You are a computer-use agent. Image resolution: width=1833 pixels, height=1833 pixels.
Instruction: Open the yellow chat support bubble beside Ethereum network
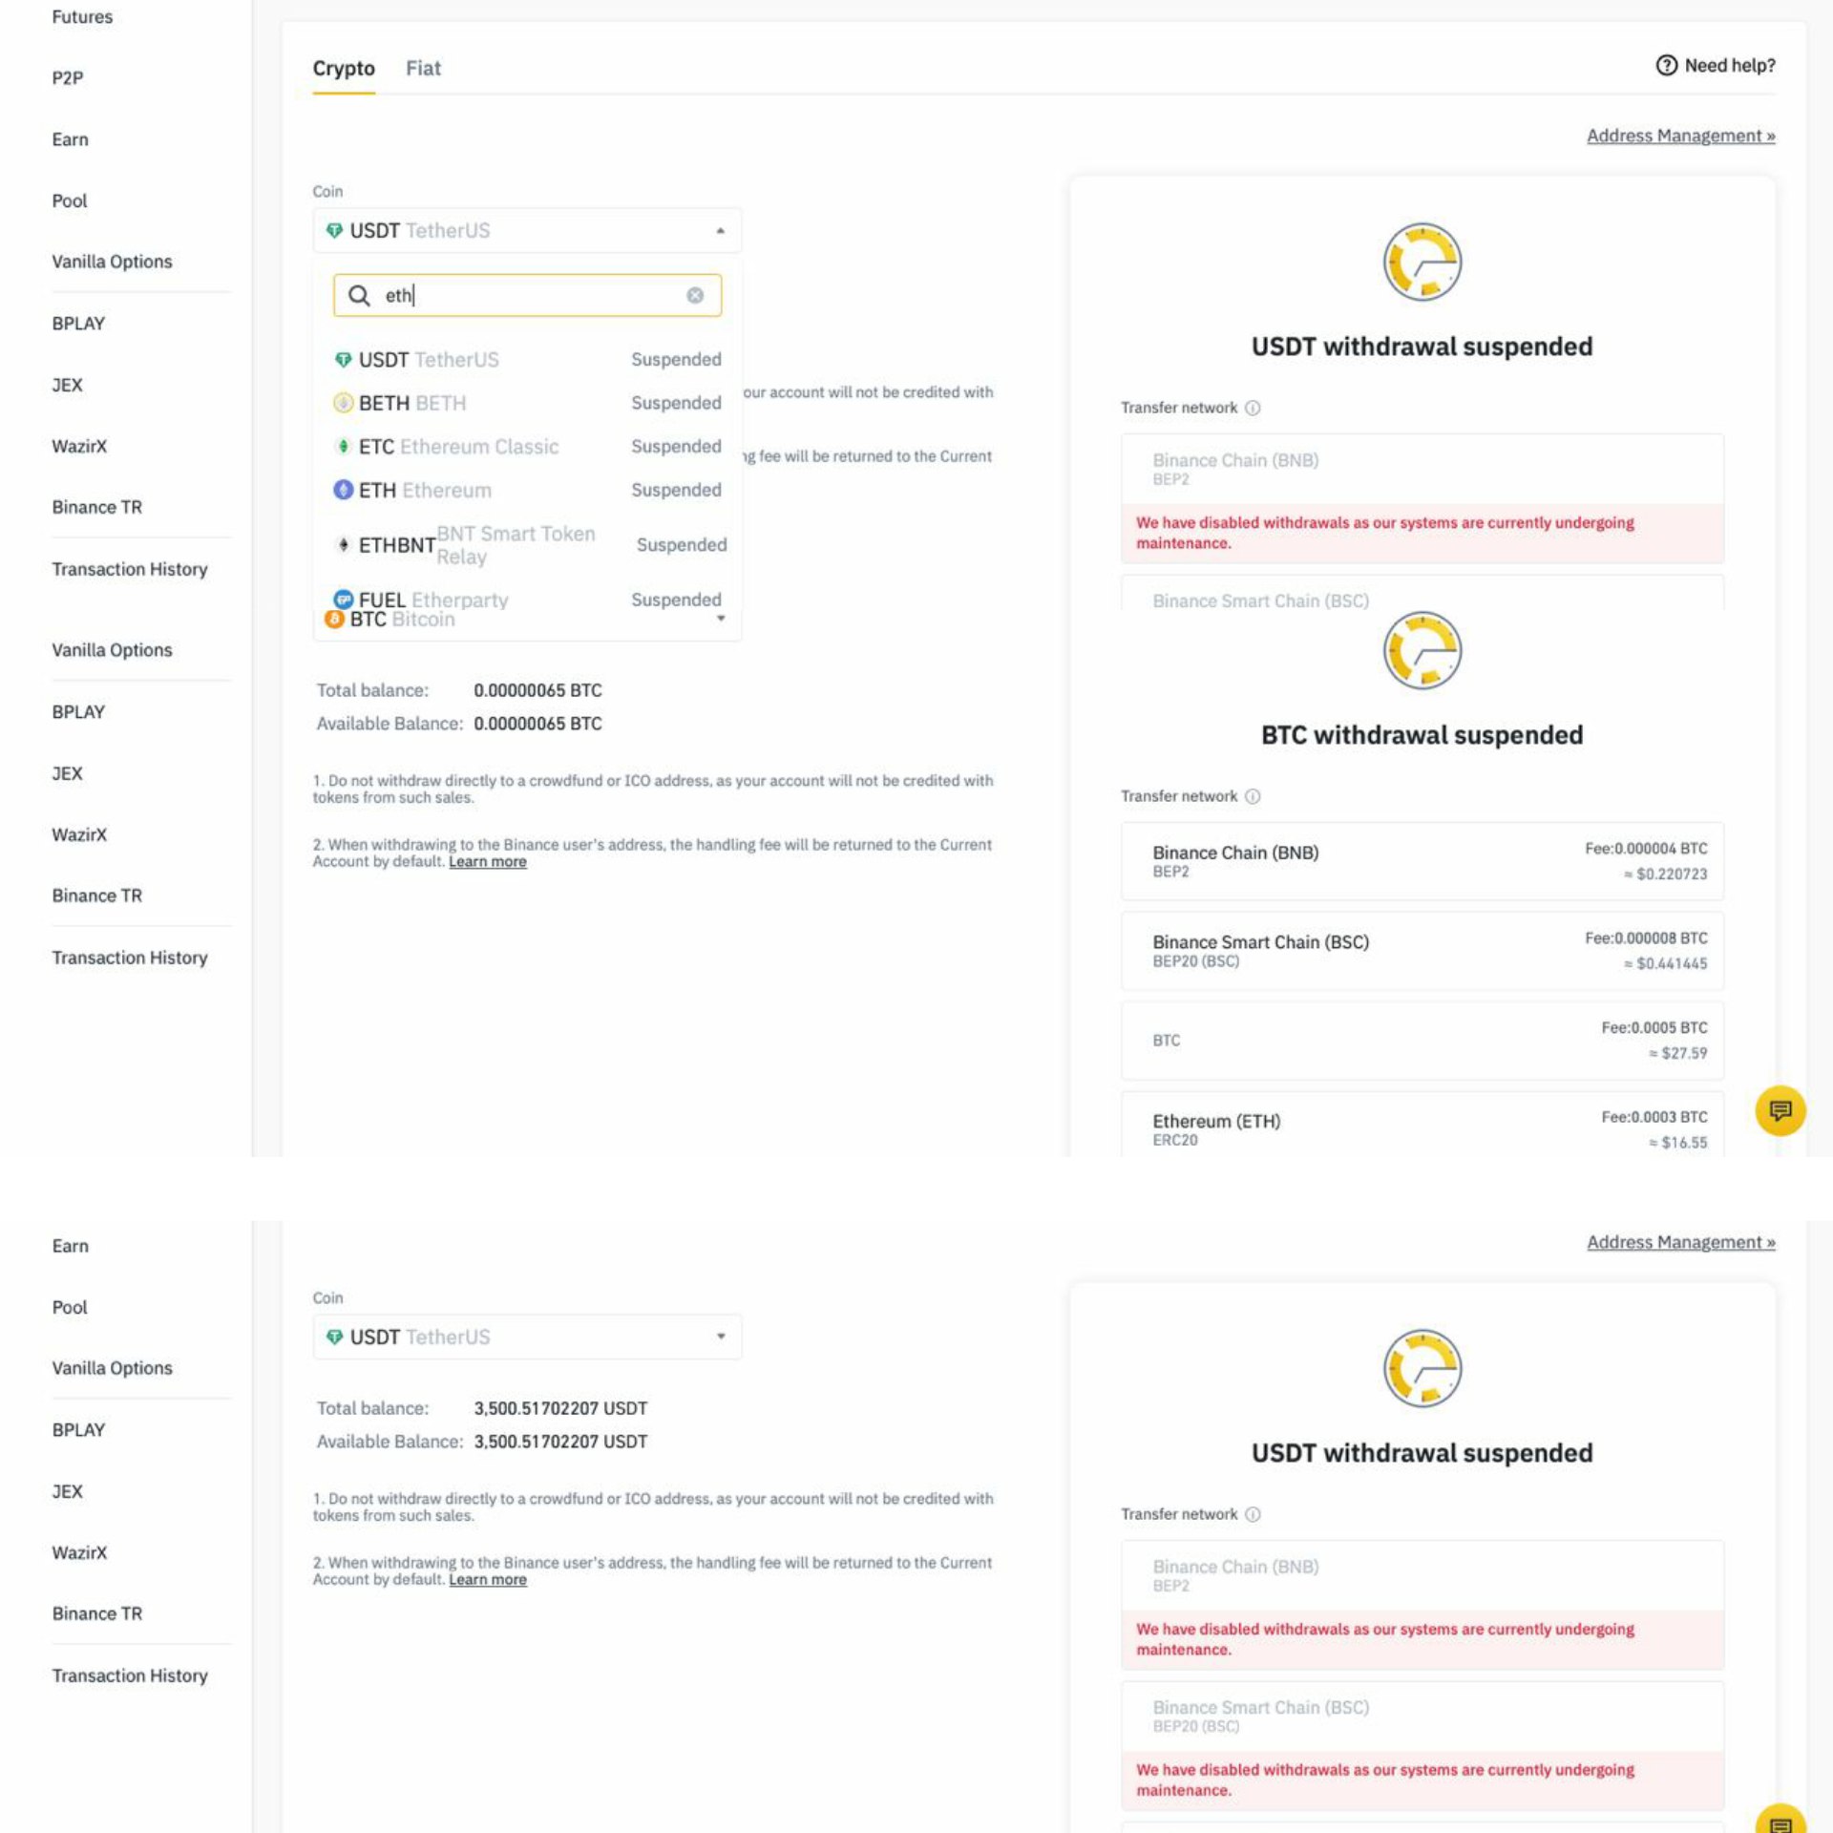[1780, 1110]
